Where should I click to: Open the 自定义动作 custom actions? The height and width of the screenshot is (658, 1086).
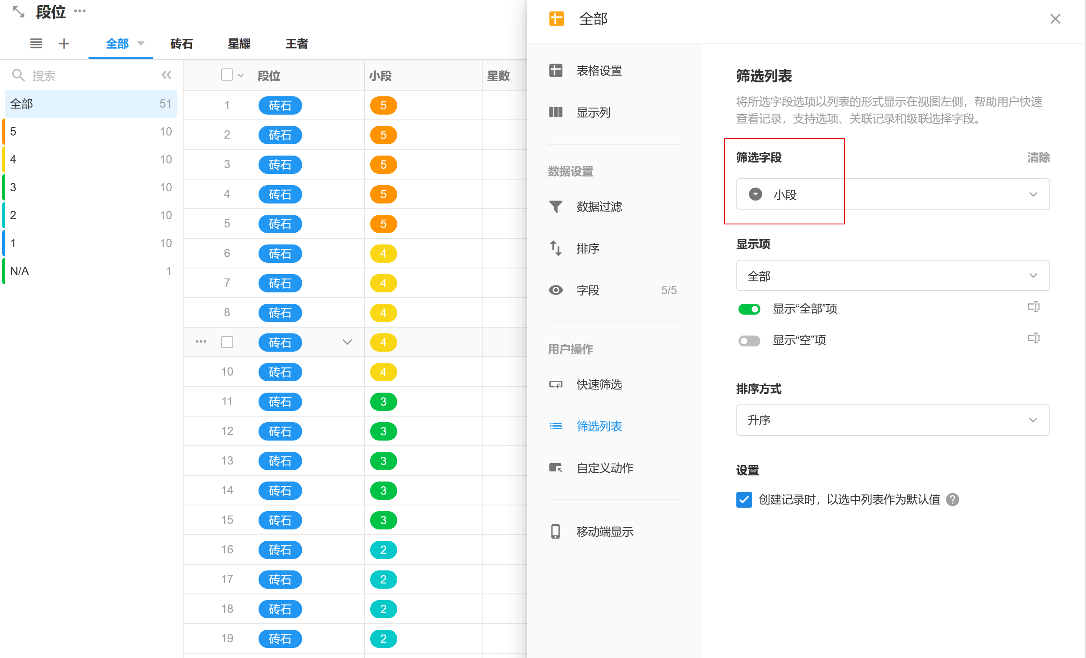tap(604, 468)
